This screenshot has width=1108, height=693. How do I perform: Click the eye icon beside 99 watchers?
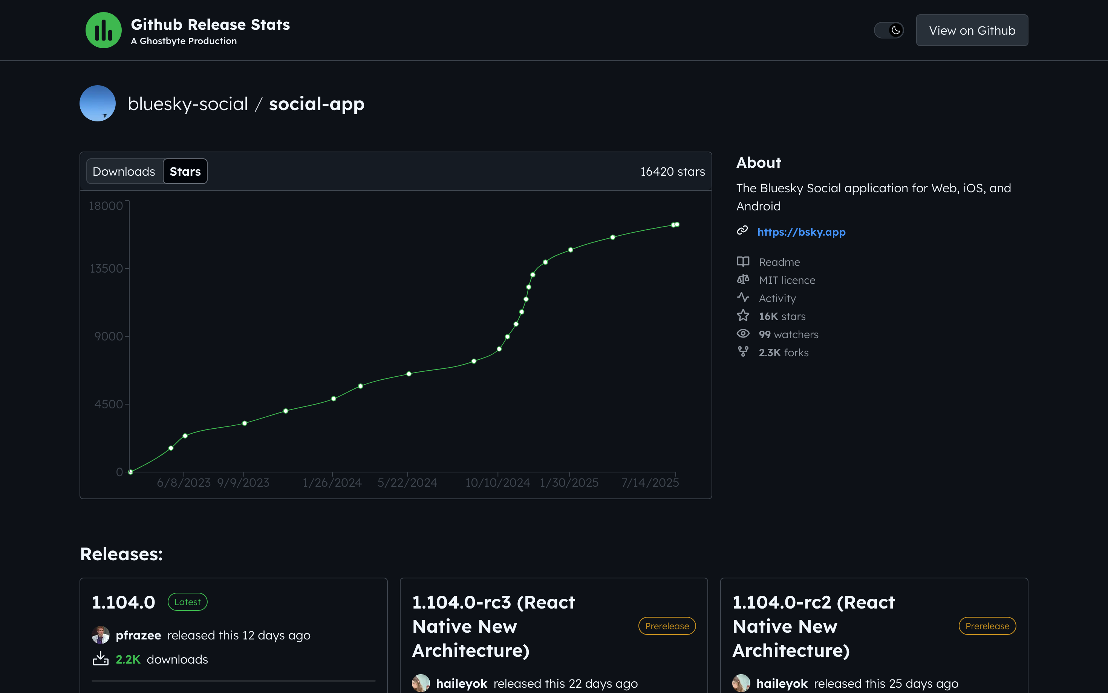tap(743, 334)
